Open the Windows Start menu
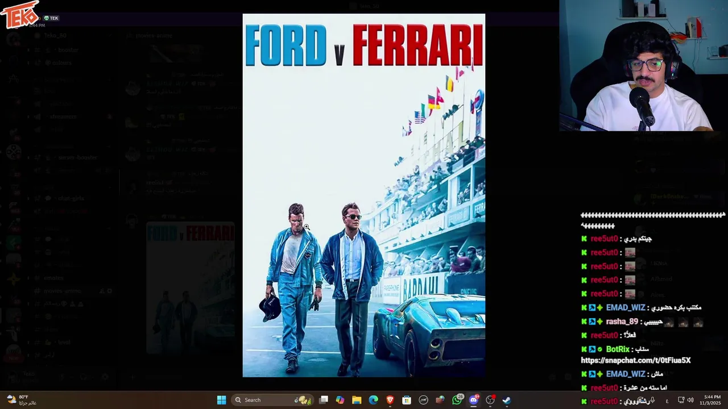 [221, 400]
